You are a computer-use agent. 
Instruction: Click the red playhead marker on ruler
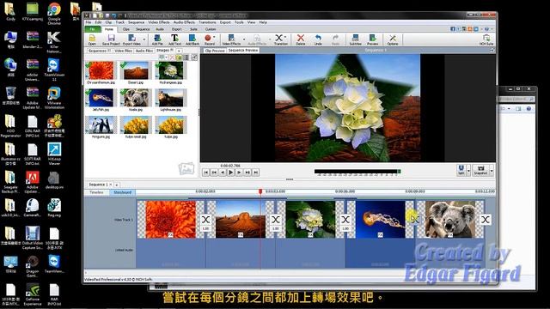click(x=260, y=191)
